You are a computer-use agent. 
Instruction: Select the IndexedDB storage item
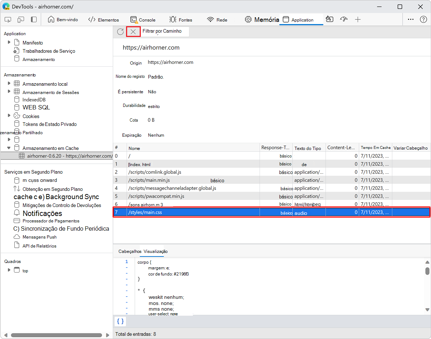[34, 99]
